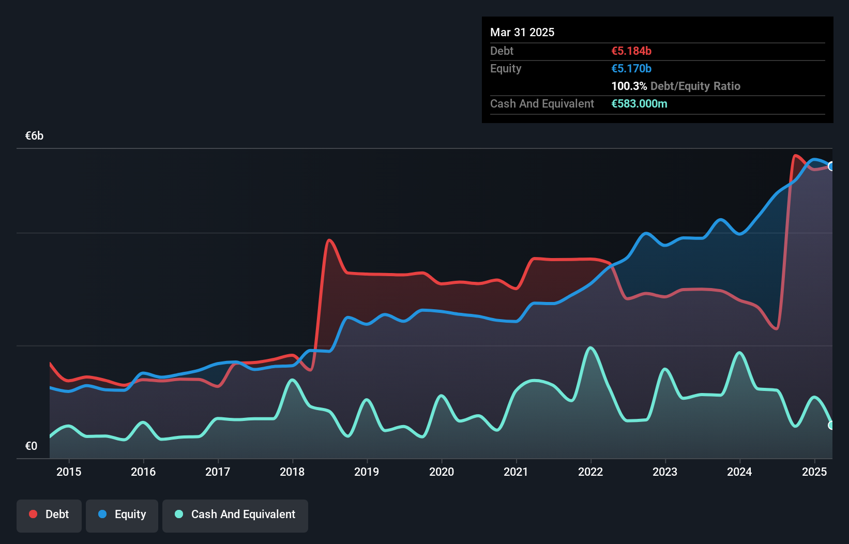Click the 2024 x-axis label

739,472
